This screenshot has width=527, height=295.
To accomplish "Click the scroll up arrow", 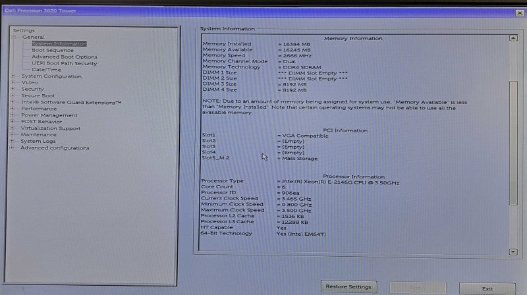I will tap(513, 38).
